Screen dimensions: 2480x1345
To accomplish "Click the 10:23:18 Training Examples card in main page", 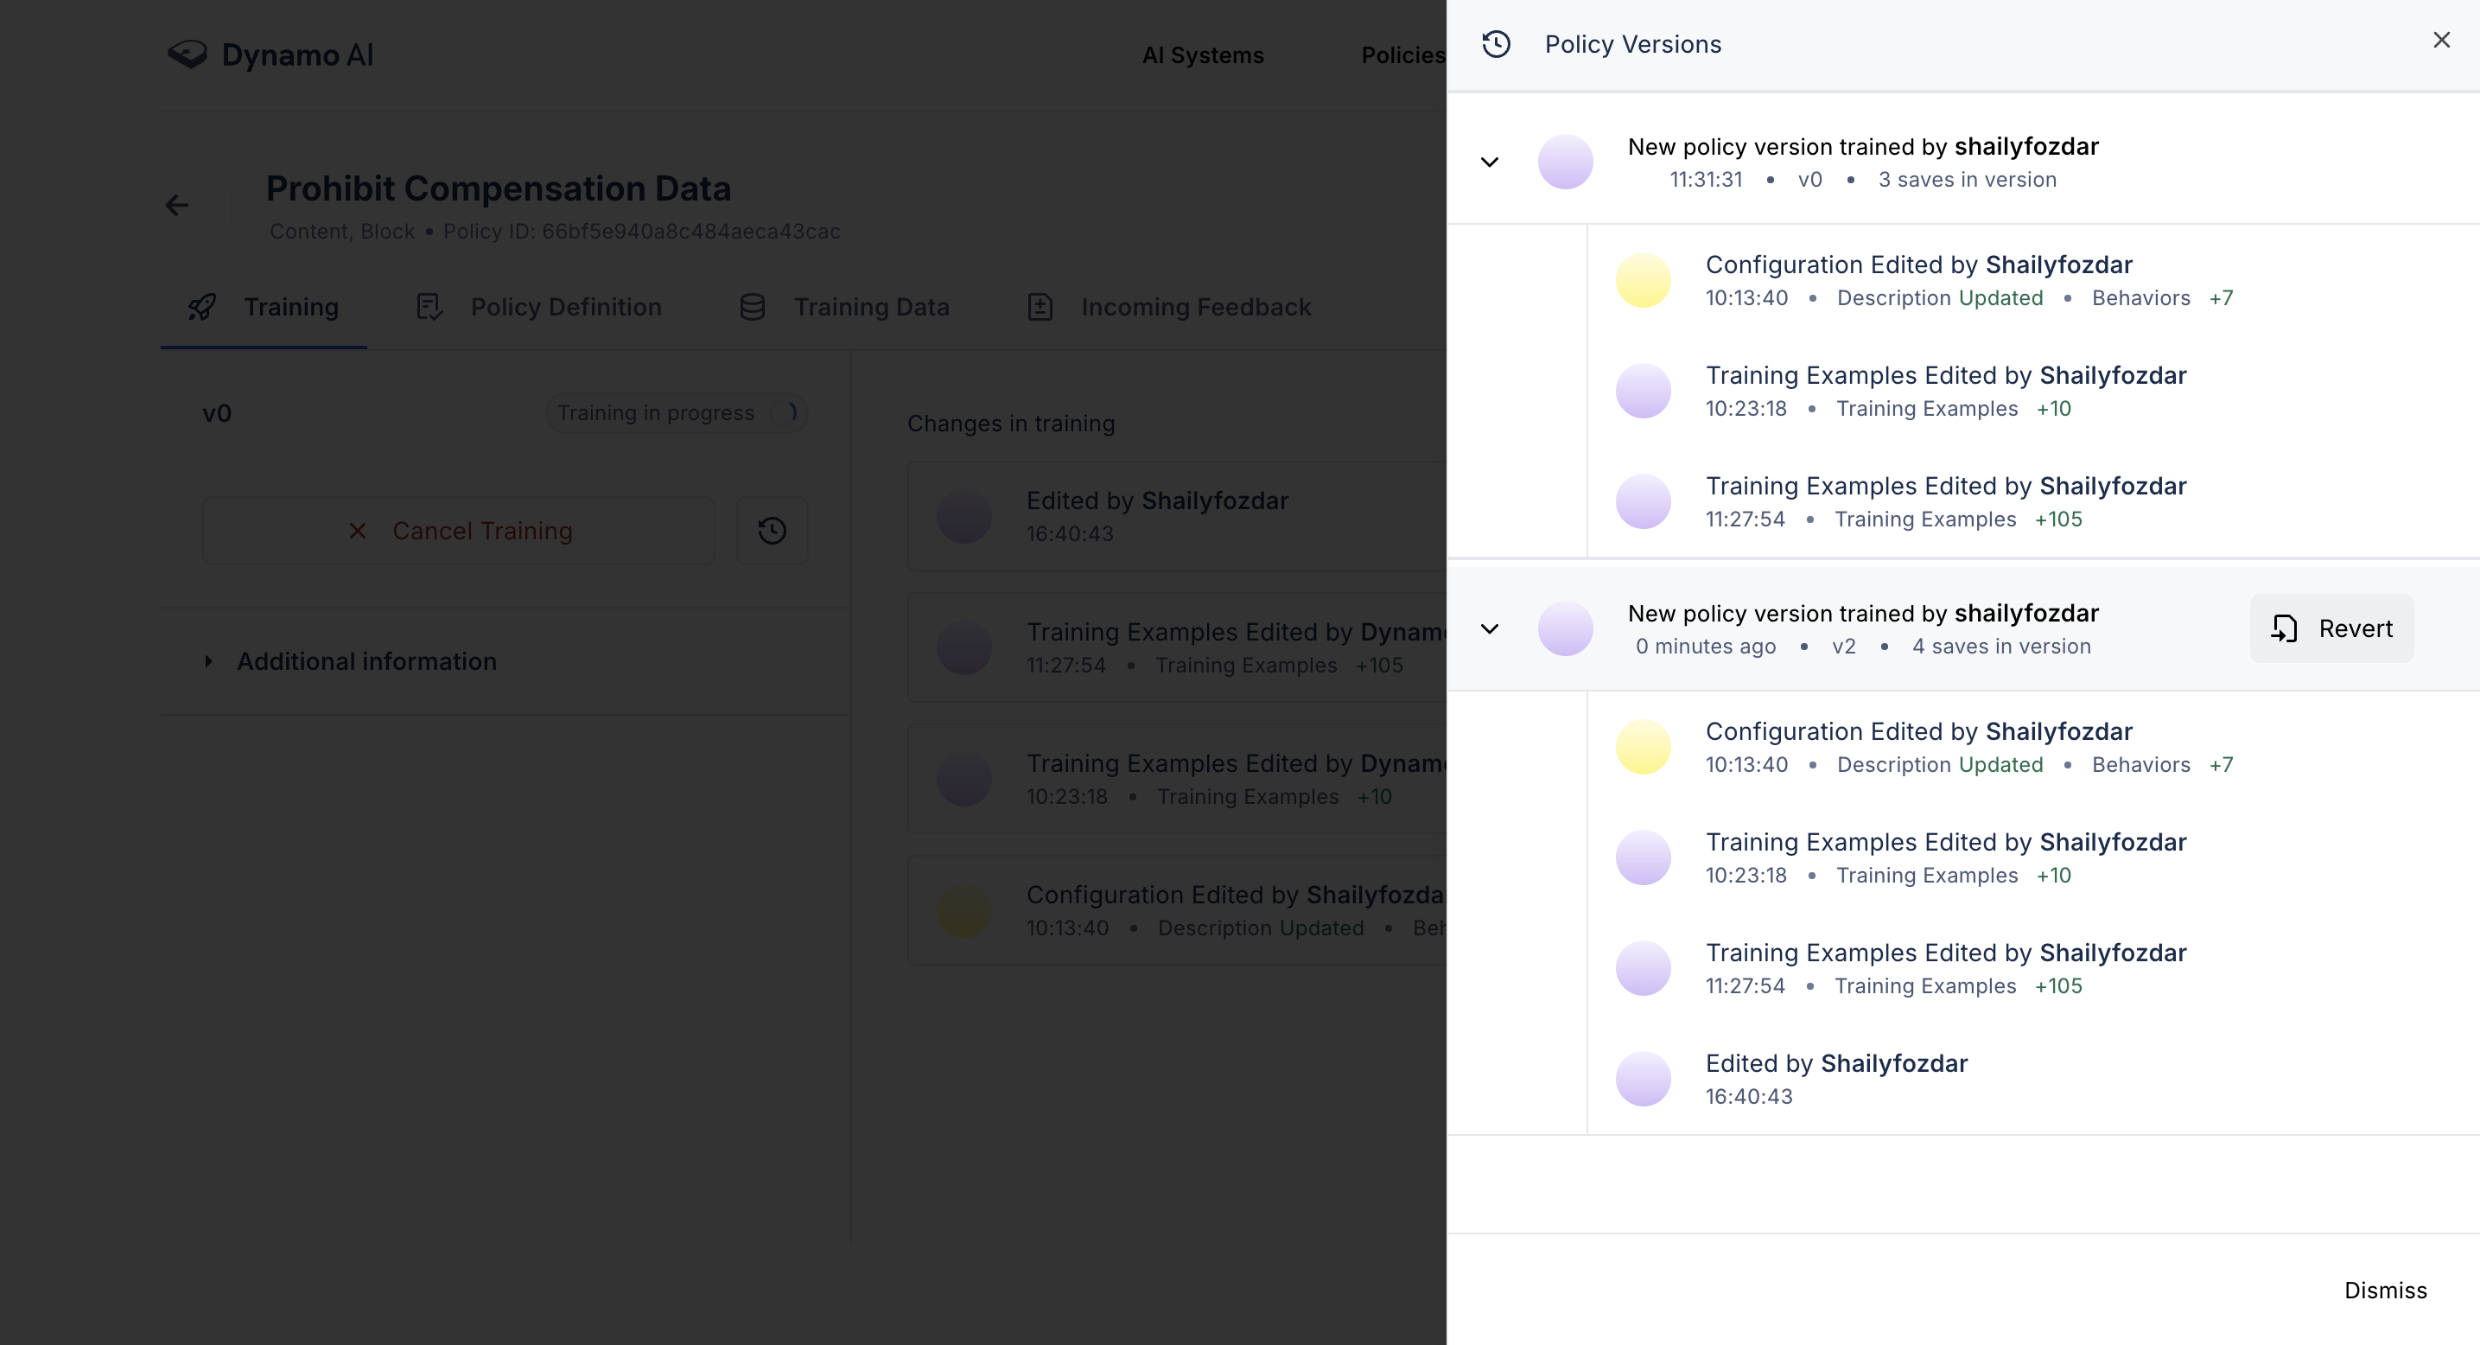I will pos(1176,779).
